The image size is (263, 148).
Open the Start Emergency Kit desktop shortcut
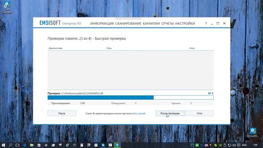pyautogui.click(x=7, y=8)
